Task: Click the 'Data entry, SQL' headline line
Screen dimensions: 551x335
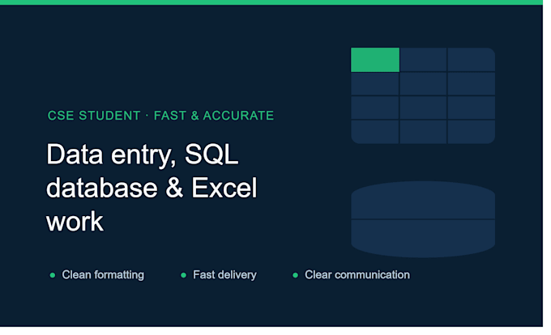Action: 143,155
